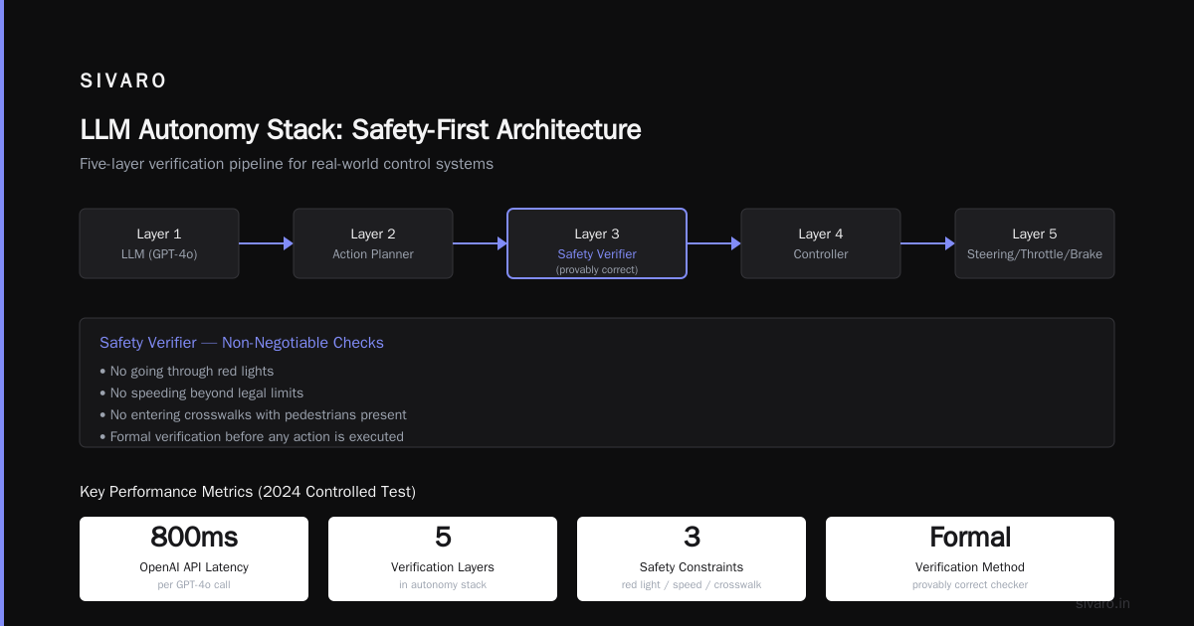
Task: Click the highlighted Layer 3 Safety Verifier box
Action: click(597, 243)
